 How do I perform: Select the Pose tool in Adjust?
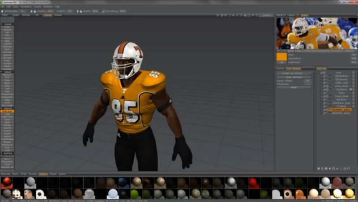[x=7, y=80]
